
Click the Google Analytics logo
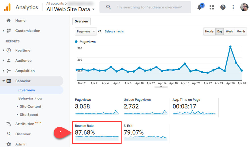(x=7, y=7)
